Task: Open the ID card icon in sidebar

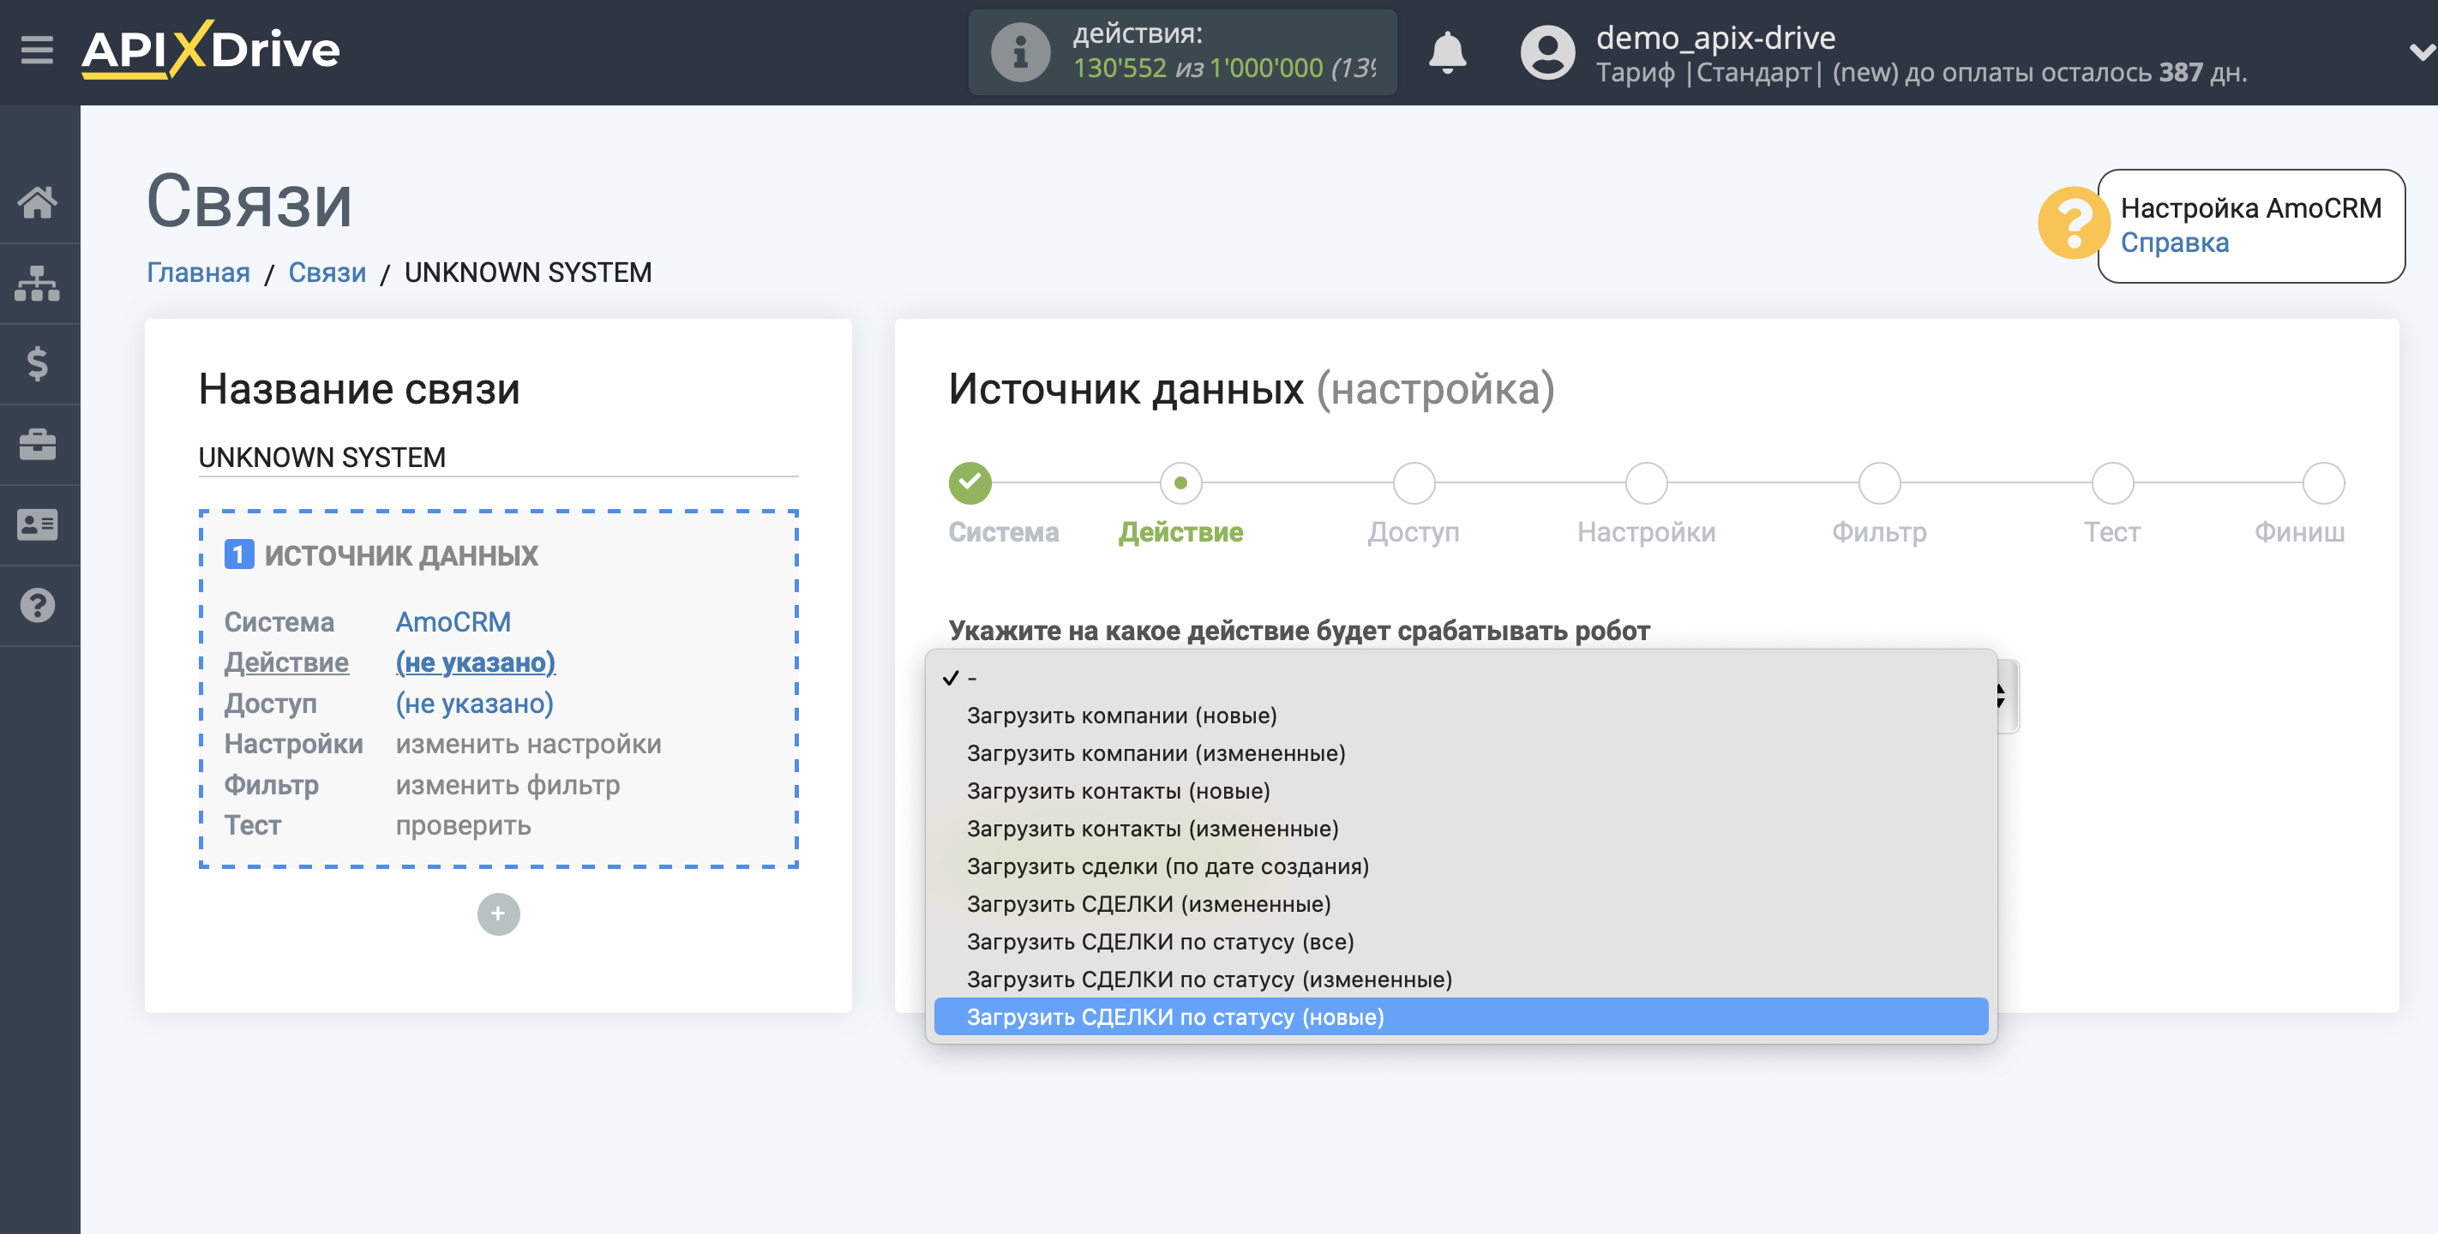Action: coord(38,524)
